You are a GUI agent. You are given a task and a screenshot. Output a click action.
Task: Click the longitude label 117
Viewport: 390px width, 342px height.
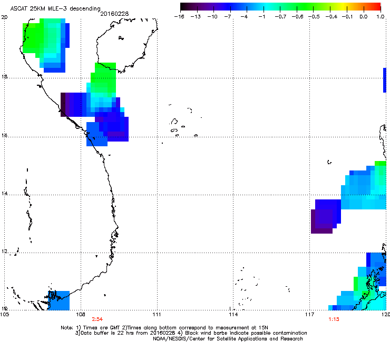tap(310, 315)
